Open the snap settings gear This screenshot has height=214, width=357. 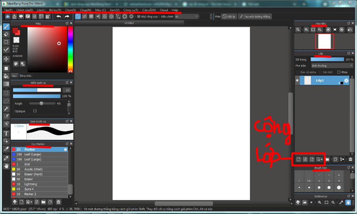[131, 16]
